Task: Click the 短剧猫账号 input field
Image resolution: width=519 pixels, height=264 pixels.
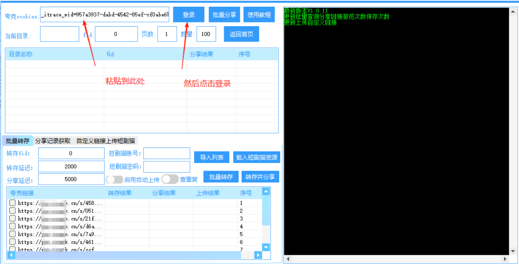Action: [167, 153]
